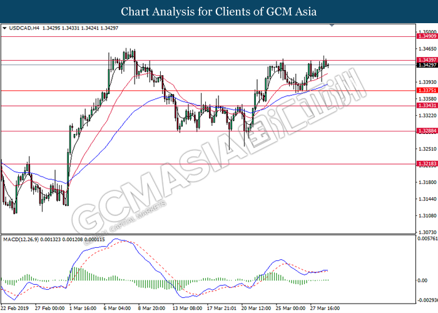Select the current price 1.34297 label
Screen dimensions: 438x313
click(427, 65)
